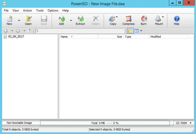
Task: Open the New dropdown arrow
Action: click(19, 20)
